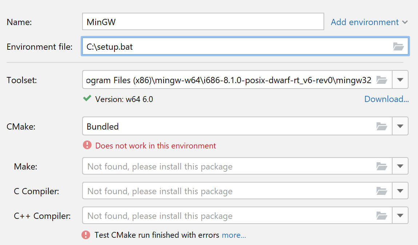Open the C Compiler dropdown list
This screenshot has height=245, width=418.
400,191
